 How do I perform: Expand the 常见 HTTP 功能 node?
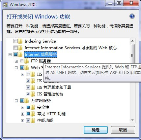(22, 114)
